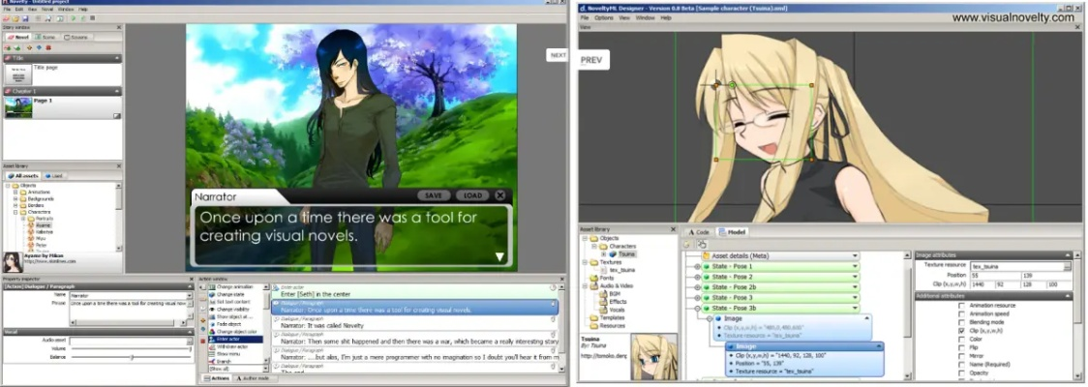Uncheck the Clip (x,y,w,h) attribute checkbox
The image size is (1088, 387).
[x=960, y=330]
